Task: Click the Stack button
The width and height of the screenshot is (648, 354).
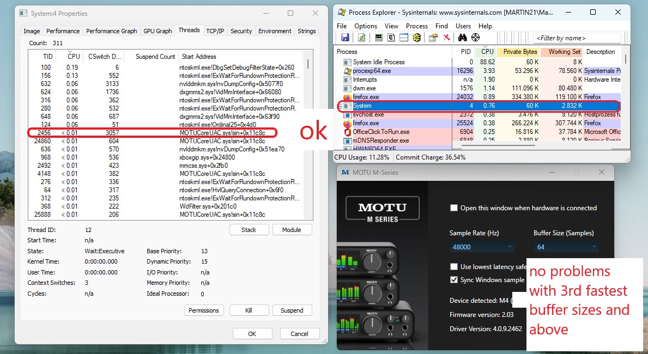Action: pos(249,230)
